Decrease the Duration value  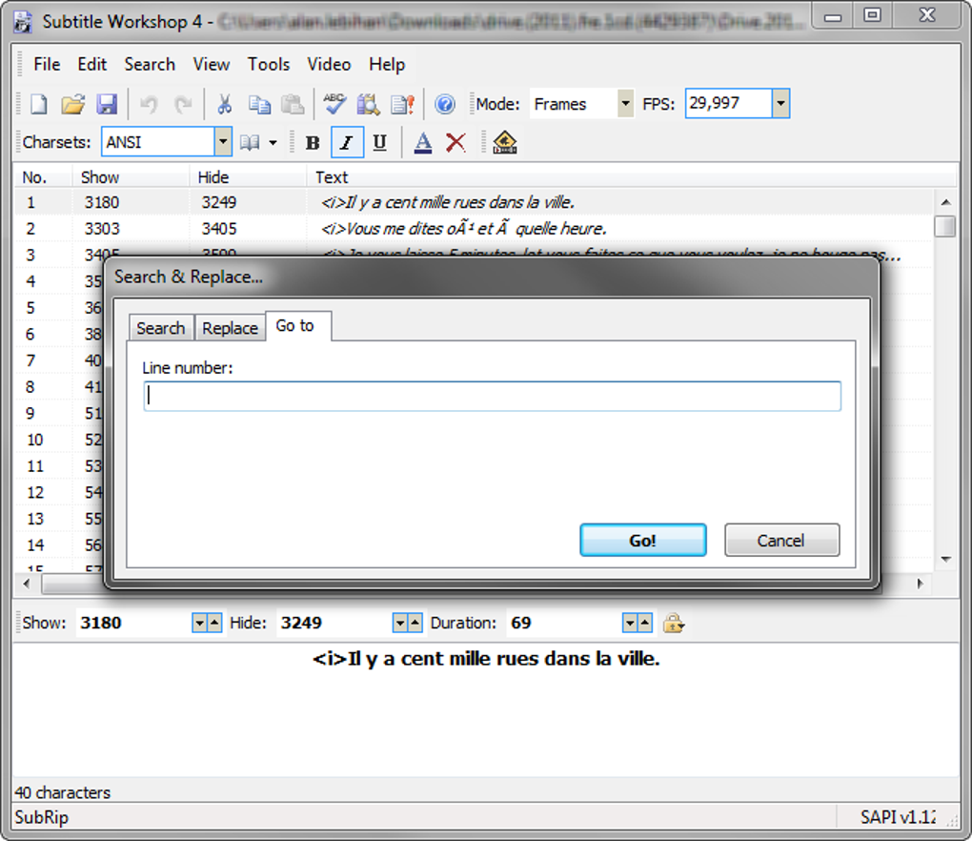pyautogui.click(x=630, y=623)
